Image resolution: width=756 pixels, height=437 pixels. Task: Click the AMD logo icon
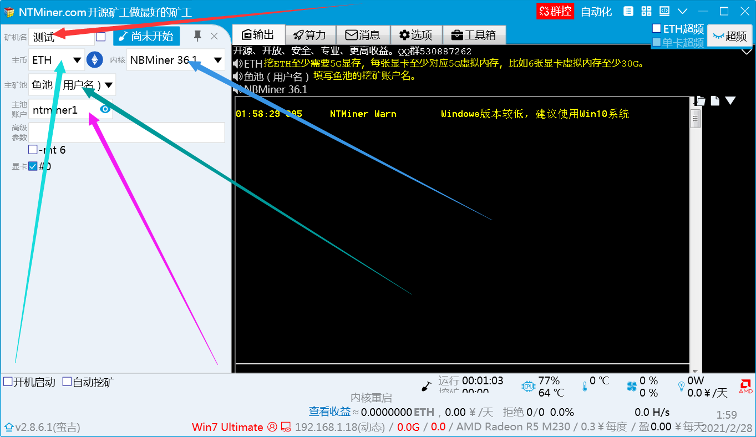click(x=745, y=387)
